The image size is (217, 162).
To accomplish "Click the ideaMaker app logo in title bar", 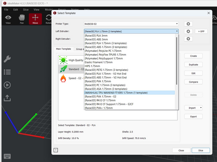I will tap(5, 3).
